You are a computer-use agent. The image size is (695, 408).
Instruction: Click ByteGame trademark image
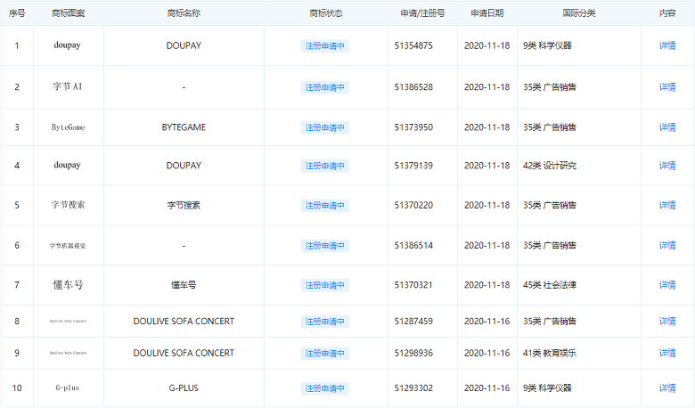pos(68,127)
